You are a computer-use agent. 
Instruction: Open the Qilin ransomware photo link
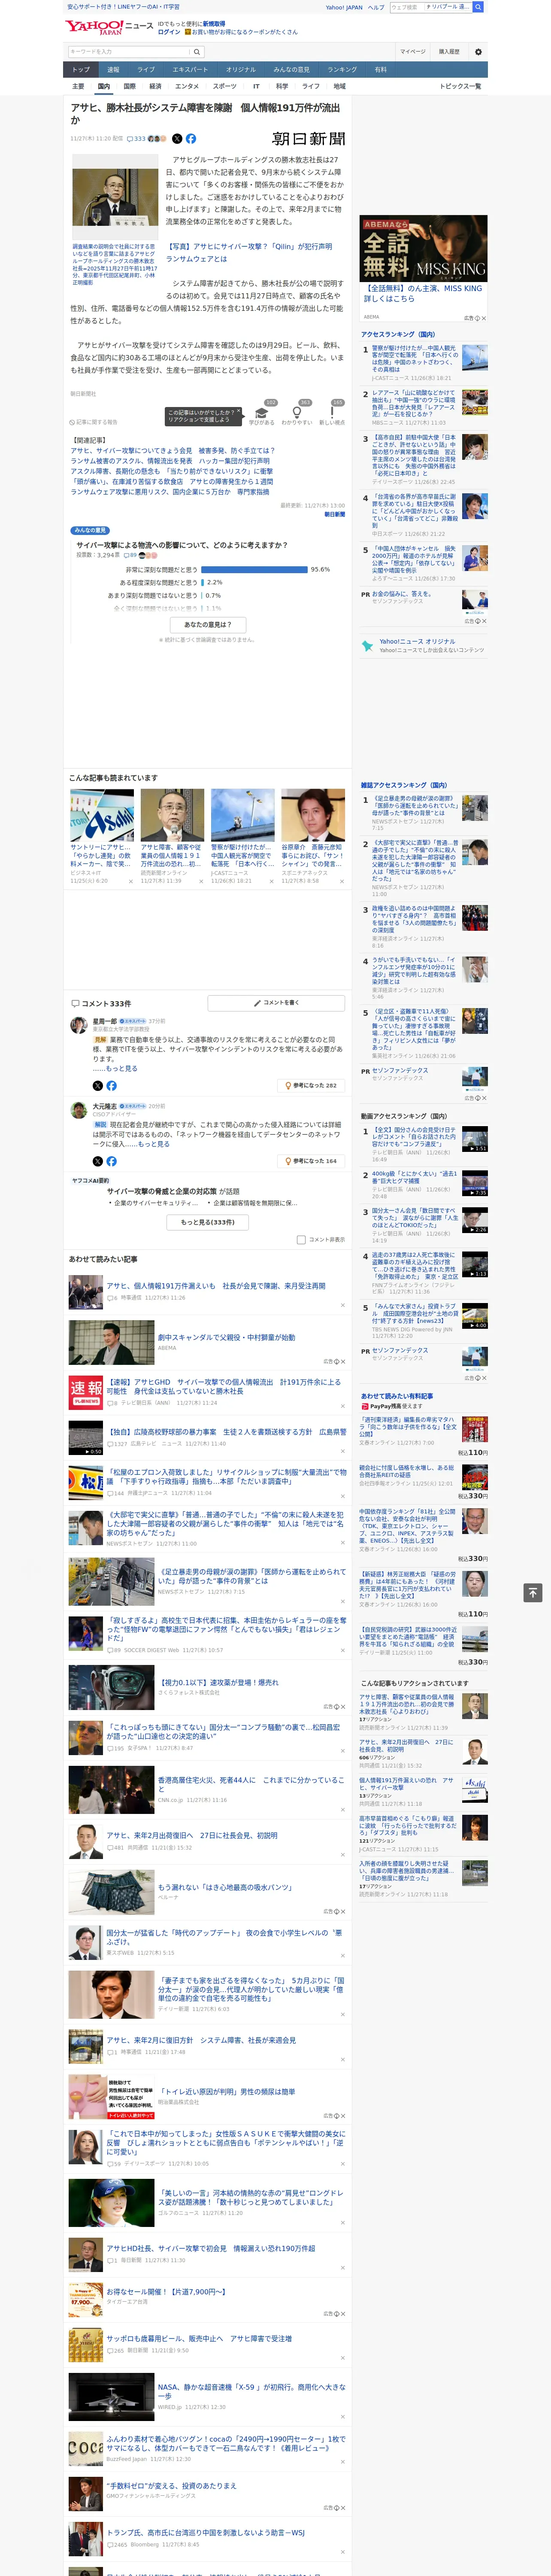(249, 252)
